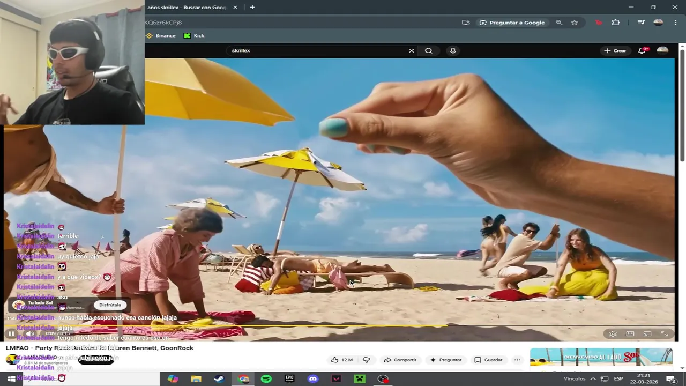Image resolution: width=686 pixels, height=386 pixels.
Task: Open Steam from taskbar
Action: pyautogui.click(x=219, y=379)
